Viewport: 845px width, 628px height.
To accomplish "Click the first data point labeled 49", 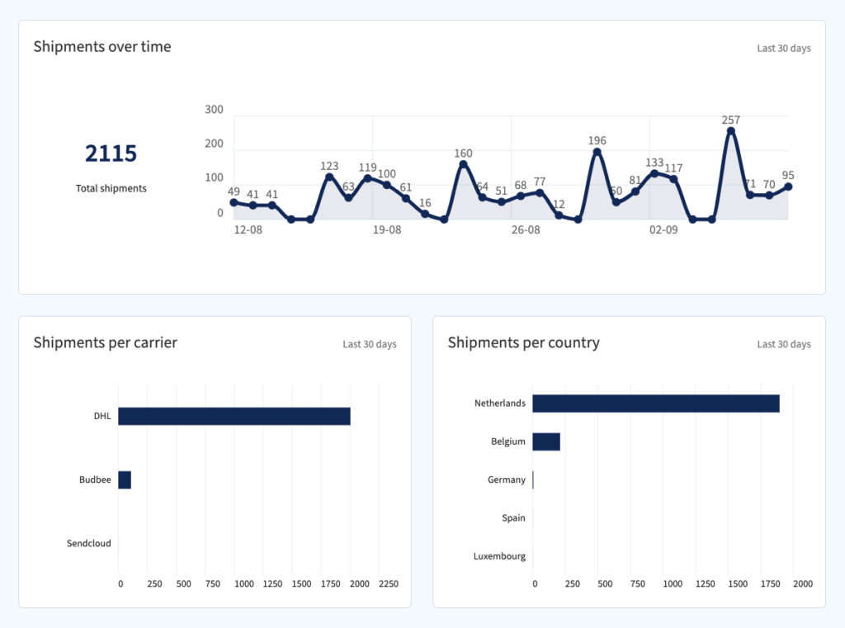I will point(235,201).
